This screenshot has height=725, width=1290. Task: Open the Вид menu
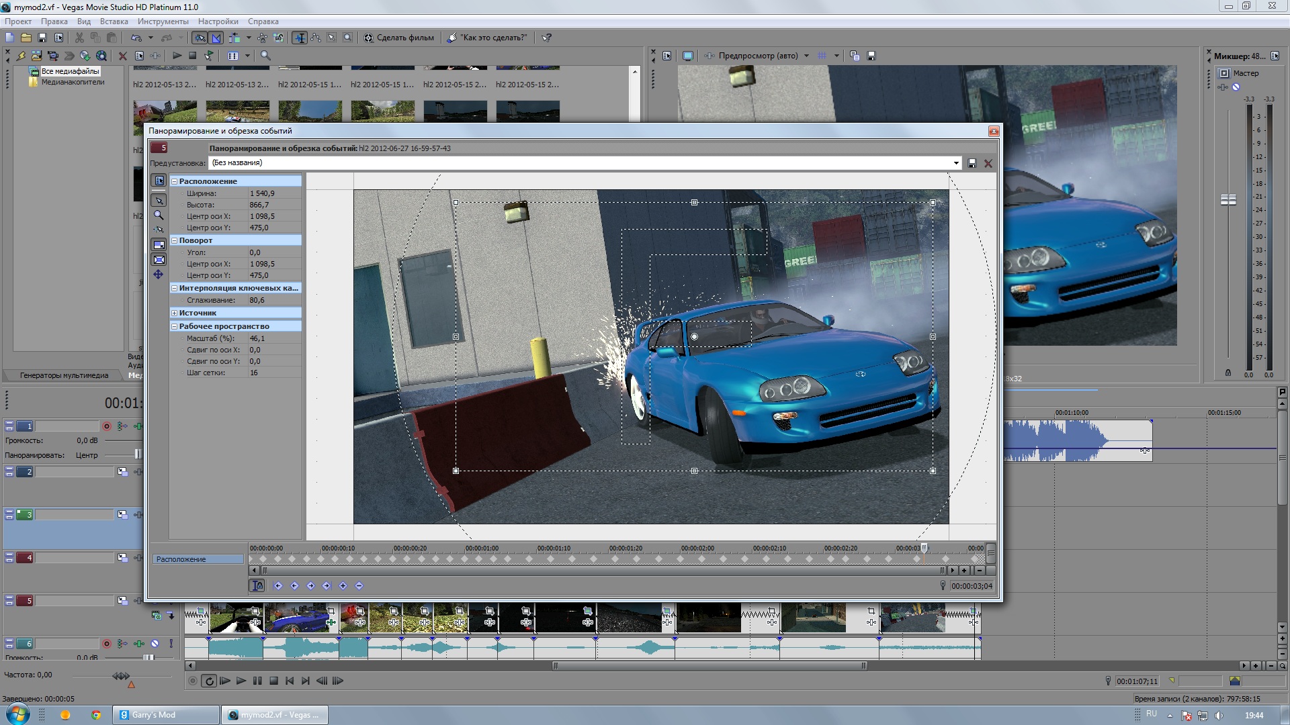pos(84,21)
